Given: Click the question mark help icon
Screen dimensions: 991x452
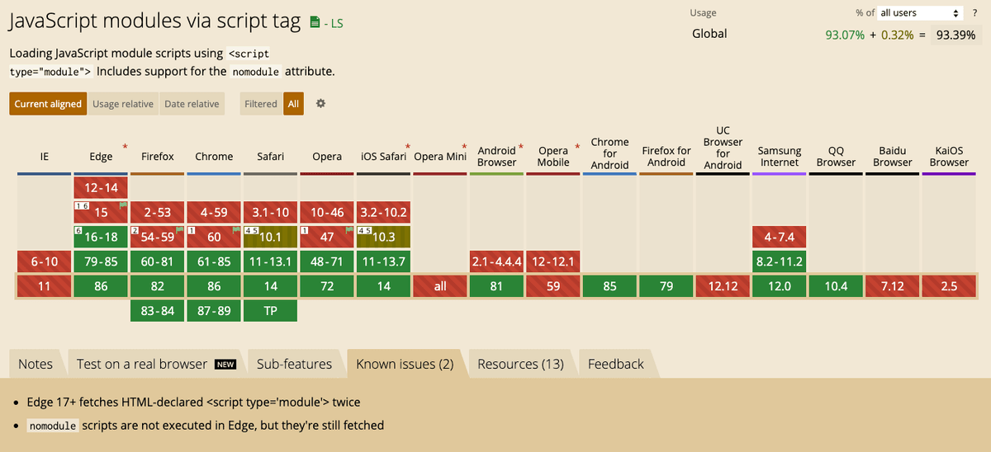Looking at the screenshot, I should 975,13.
